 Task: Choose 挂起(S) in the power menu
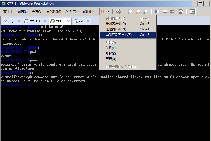[x=128, y=54]
